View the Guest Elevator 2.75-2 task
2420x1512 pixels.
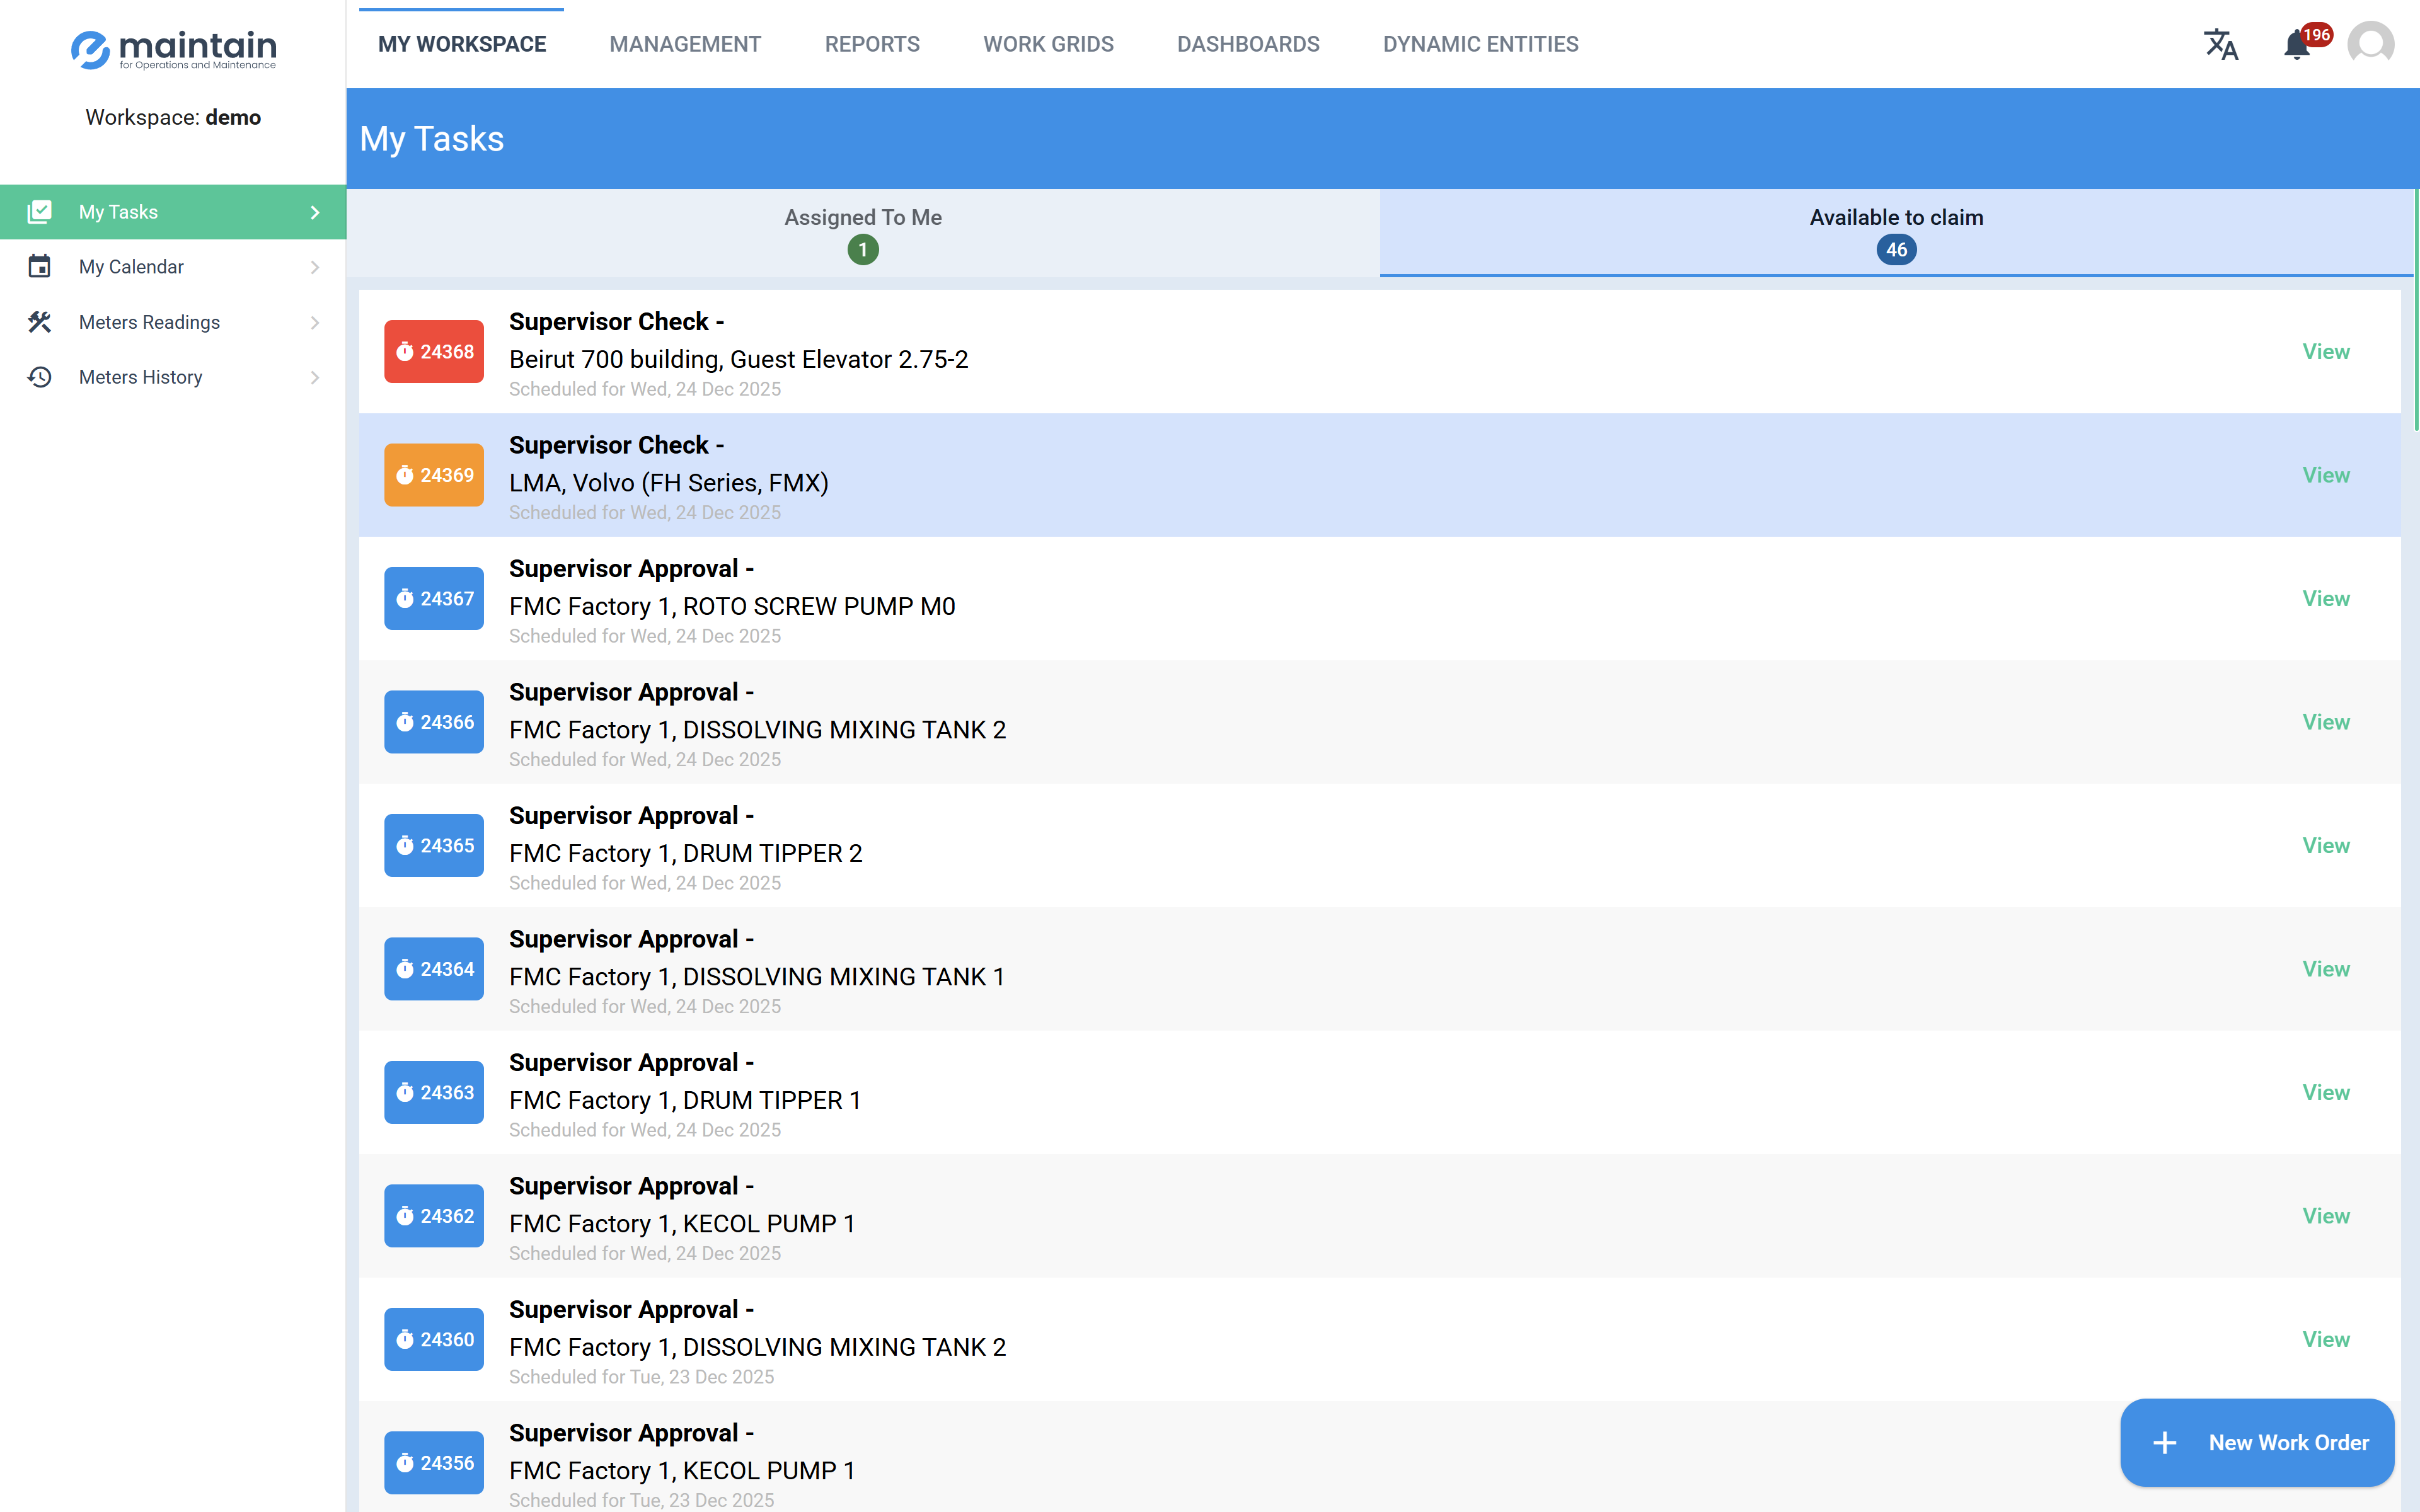point(2325,351)
